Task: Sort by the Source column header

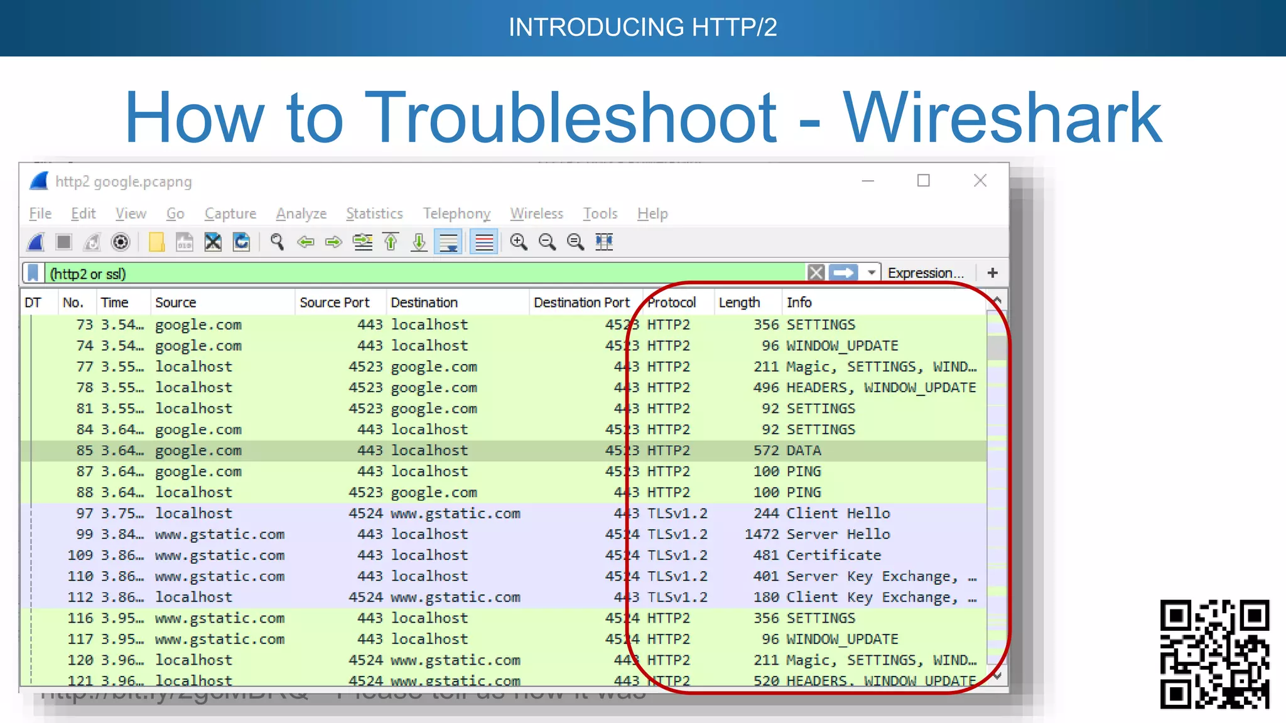Action: 223,303
